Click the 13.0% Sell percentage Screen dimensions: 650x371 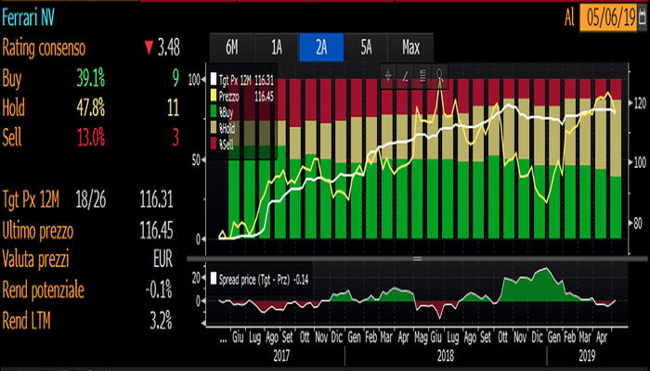(x=90, y=137)
